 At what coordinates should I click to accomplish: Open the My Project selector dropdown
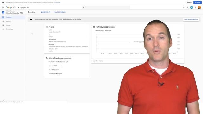[x=23, y=8]
